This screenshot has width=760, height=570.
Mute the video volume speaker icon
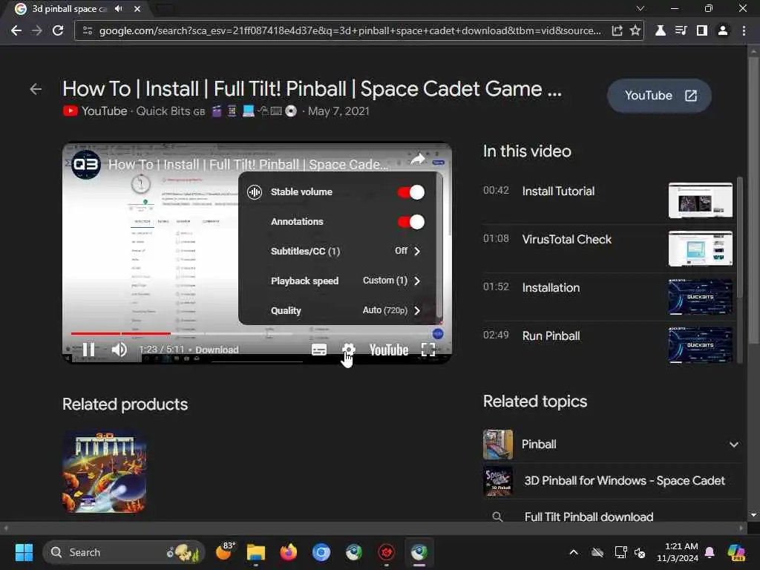tap(119, 350)
